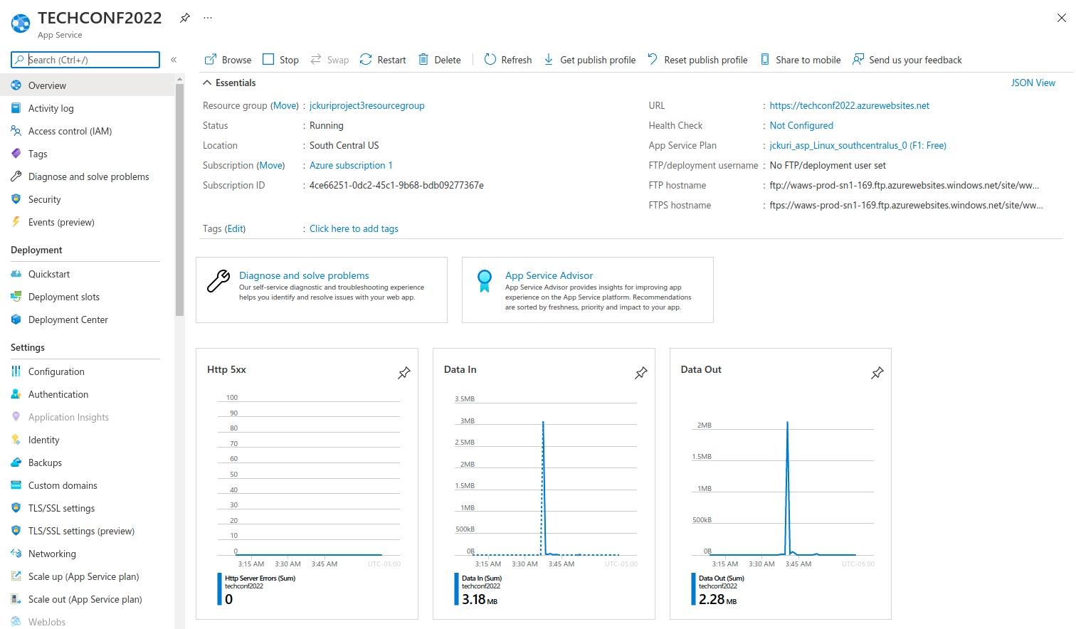Open JSON View link
The image size is (1076, 629).
[1033, 83]
